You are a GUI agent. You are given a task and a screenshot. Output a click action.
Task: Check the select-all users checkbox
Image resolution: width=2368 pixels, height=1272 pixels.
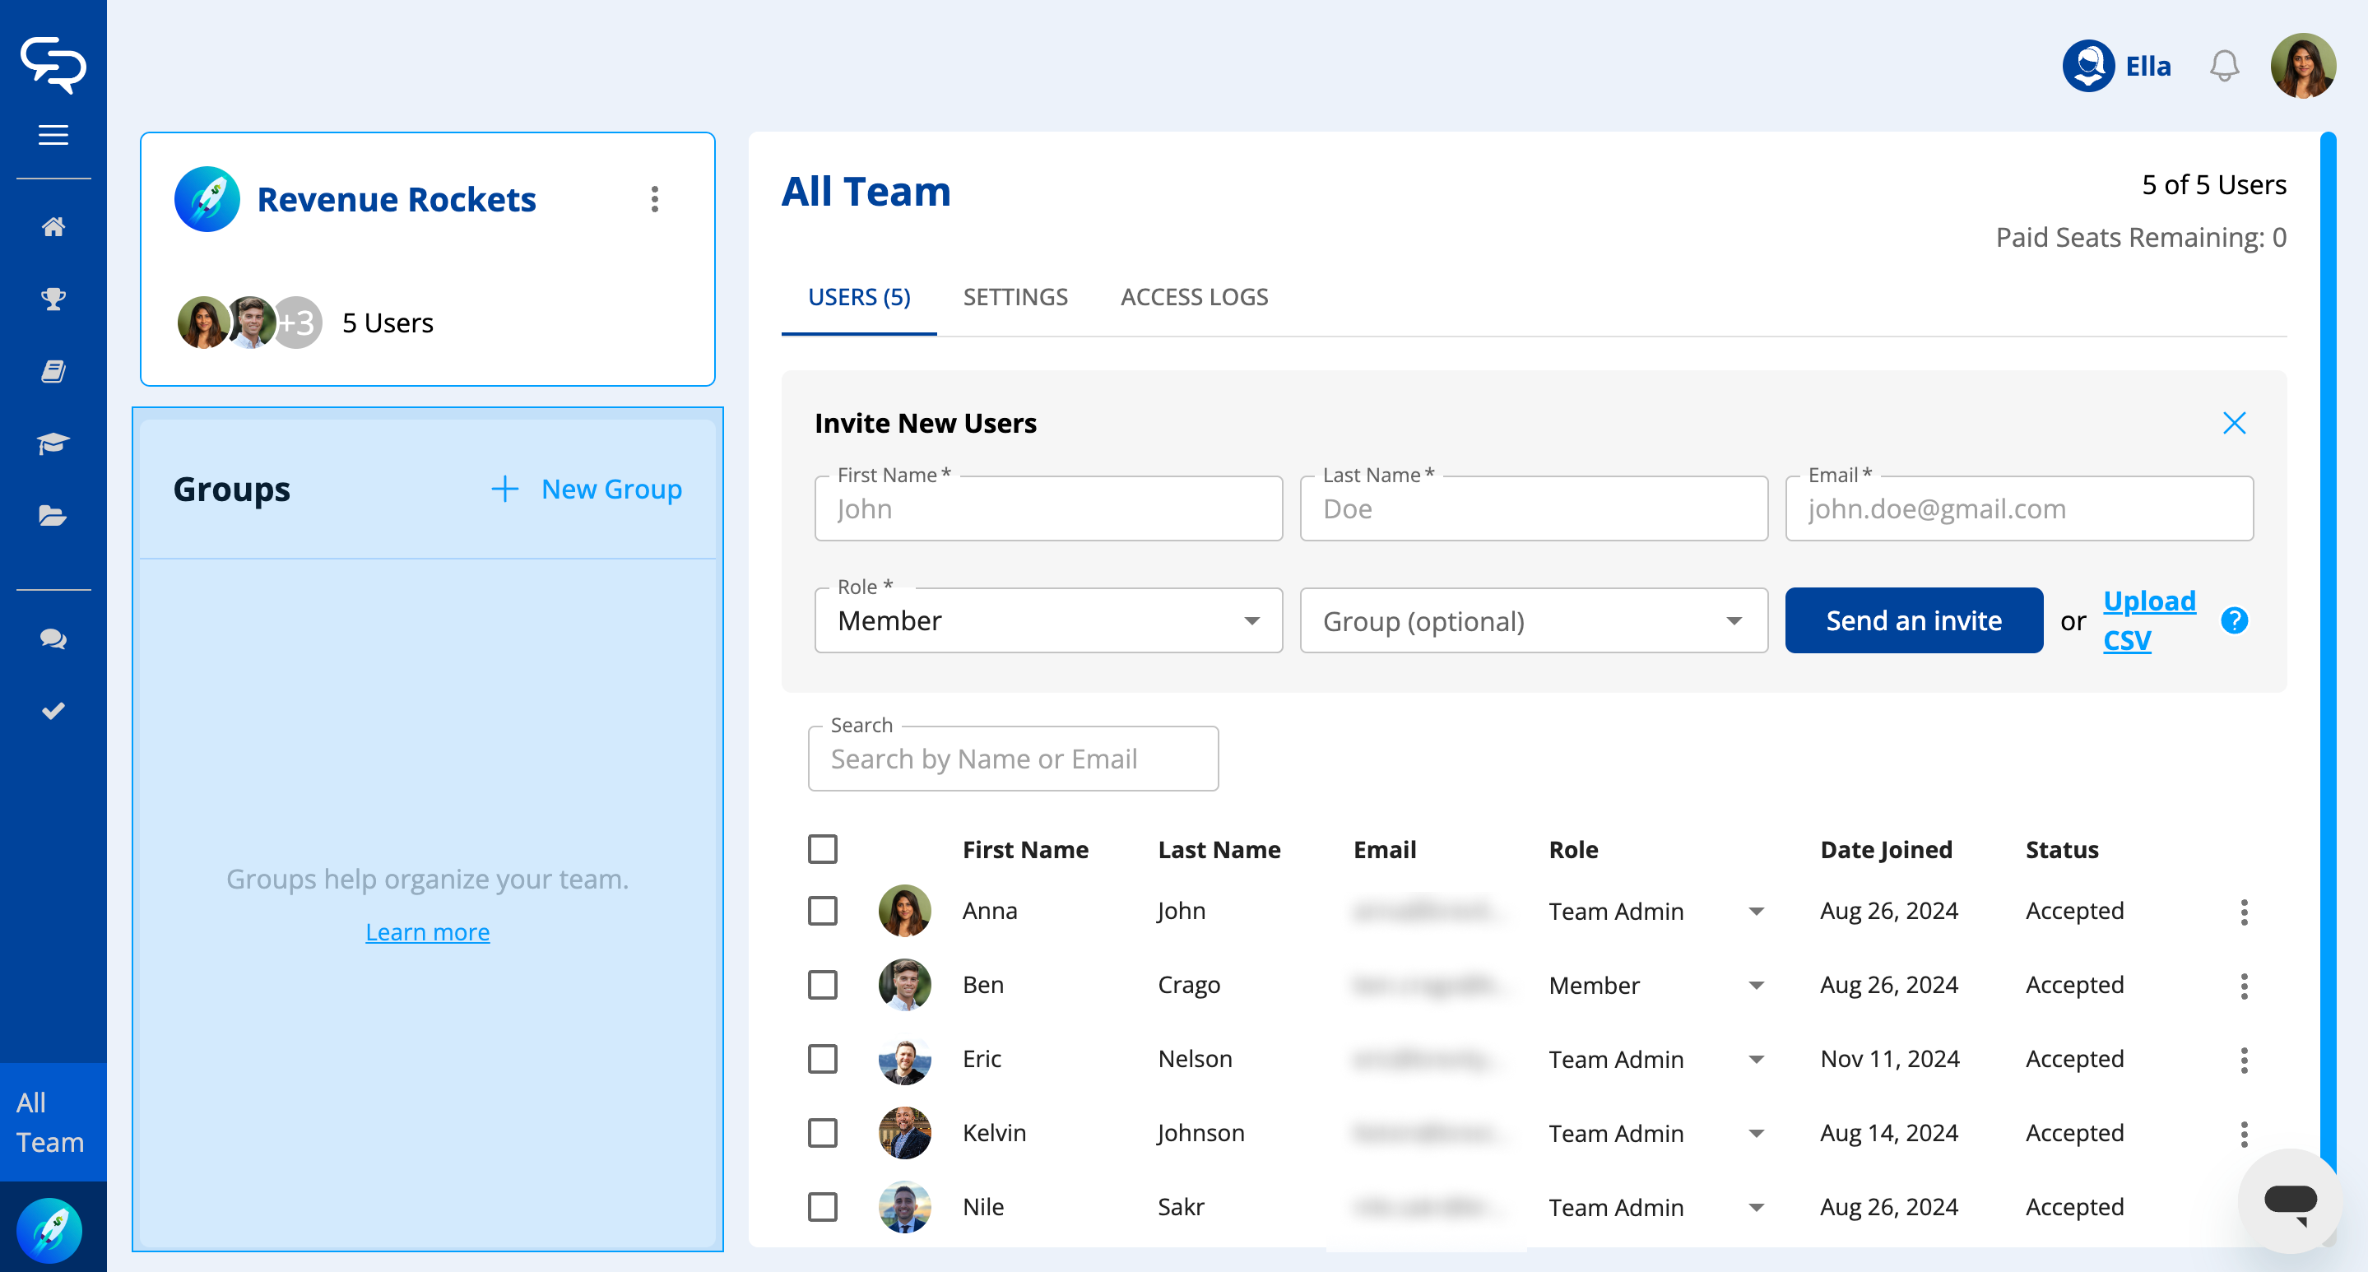click(823, 849)
